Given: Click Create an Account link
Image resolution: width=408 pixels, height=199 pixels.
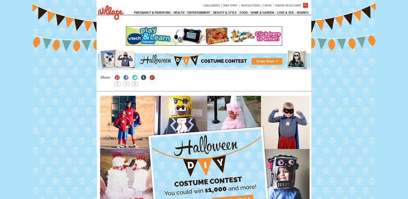Looking at the screenshot, I should (288, 5).
